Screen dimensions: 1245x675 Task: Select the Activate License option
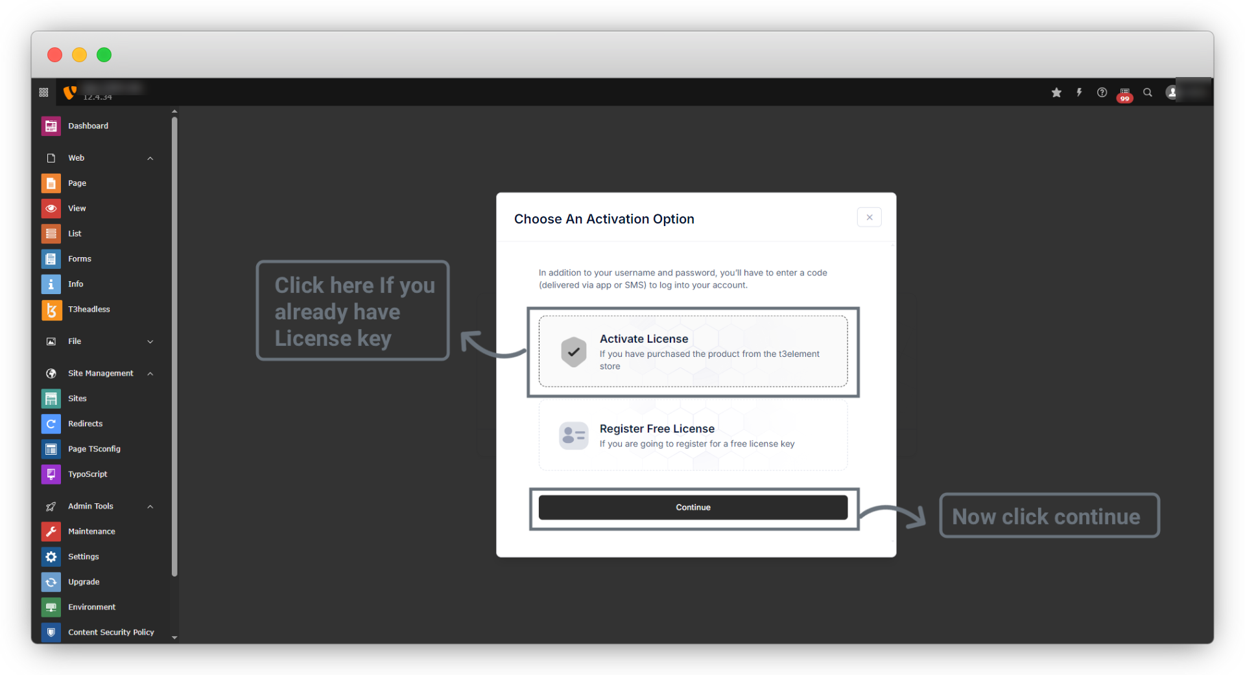pyautogui.click(x=693, y=352)
